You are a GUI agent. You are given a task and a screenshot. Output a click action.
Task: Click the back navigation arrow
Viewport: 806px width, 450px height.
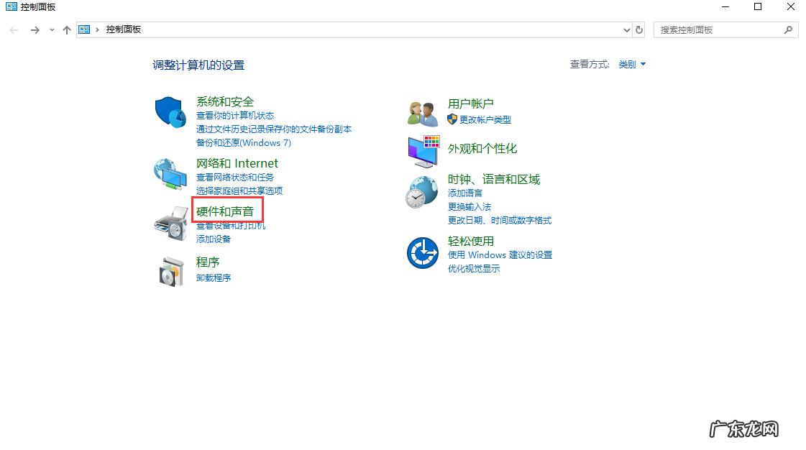pos(13,29)
